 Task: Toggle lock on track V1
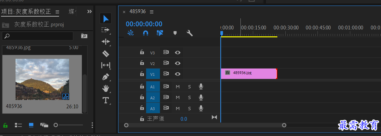(x=142, y=74)
